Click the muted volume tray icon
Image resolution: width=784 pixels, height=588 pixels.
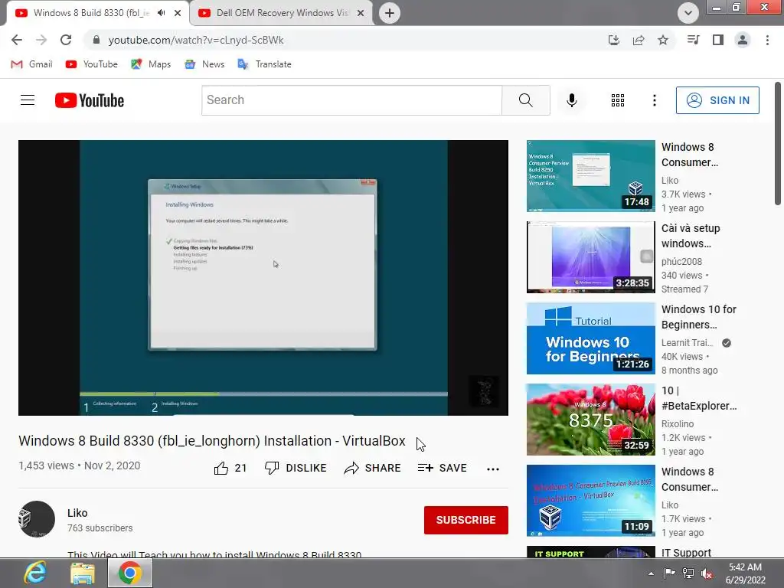[707, 573]
